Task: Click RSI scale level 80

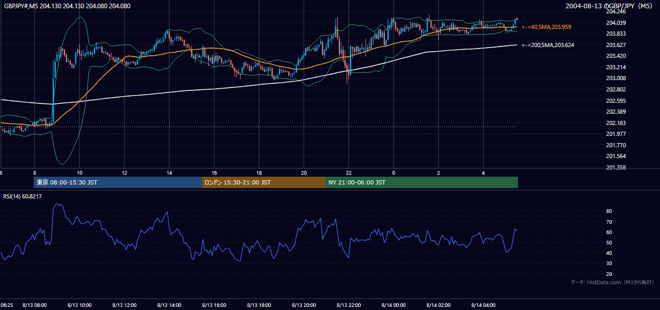Action: (609, 211)
